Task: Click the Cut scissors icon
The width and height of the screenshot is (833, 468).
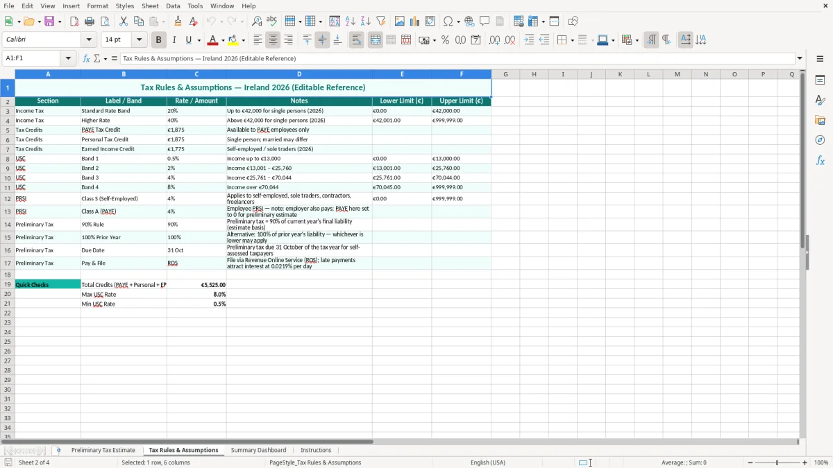Action: [x=124, y=21]
